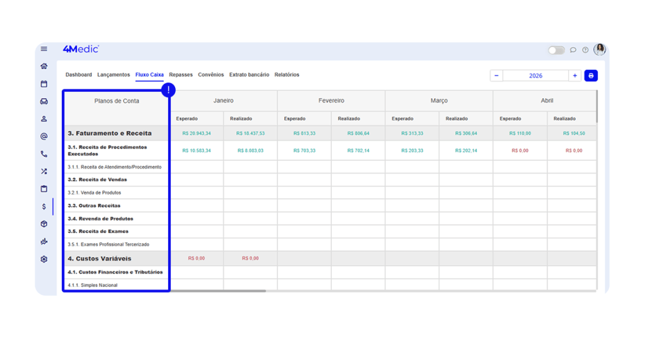The height and width of the screenshot is (338, 645).
Task: Open the settings gear icon in the sidebar
Action: (x=44, y=259)
